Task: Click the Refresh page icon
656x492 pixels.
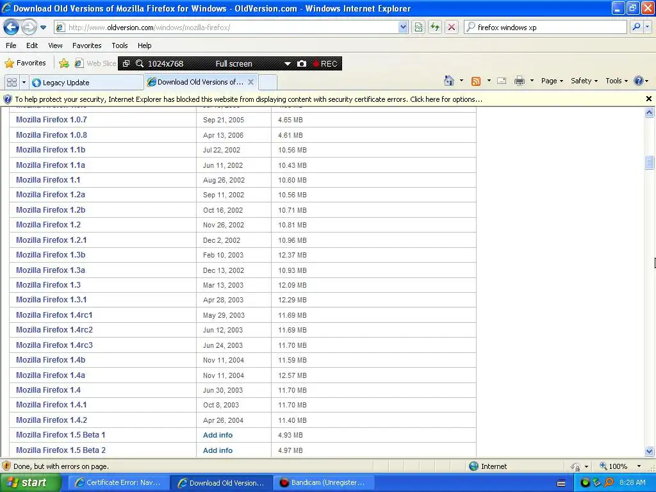Action: pyautogui.click(x=435, y=27)
